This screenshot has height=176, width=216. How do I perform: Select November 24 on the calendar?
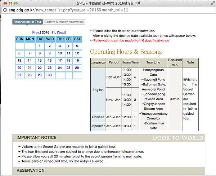[x=60, y=68]
